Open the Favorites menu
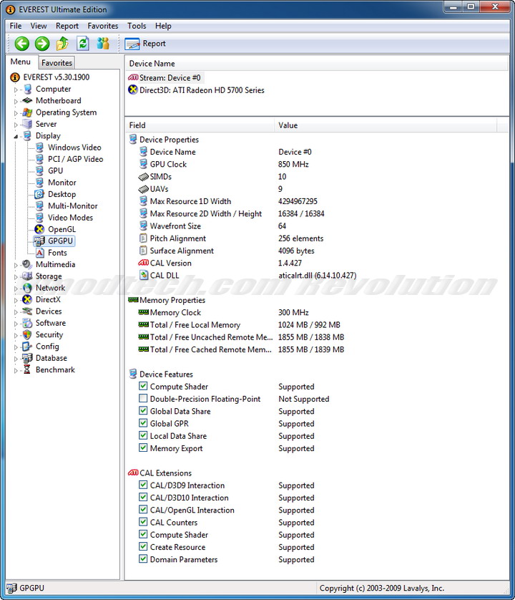 (x=103, y=26)
